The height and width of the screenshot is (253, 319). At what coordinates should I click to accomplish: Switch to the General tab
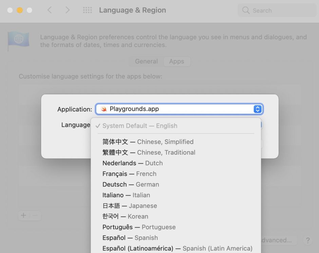point(146,61)
